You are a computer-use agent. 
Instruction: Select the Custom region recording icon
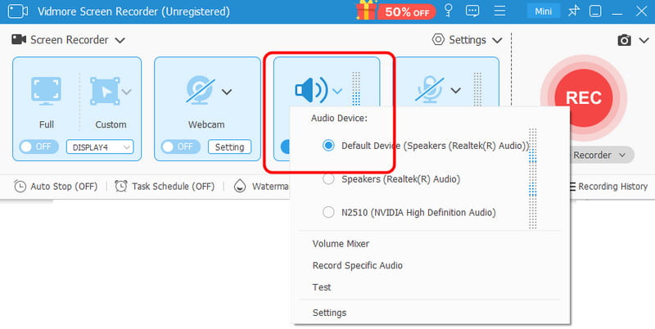pyautogui.click(x=105, y=92)
